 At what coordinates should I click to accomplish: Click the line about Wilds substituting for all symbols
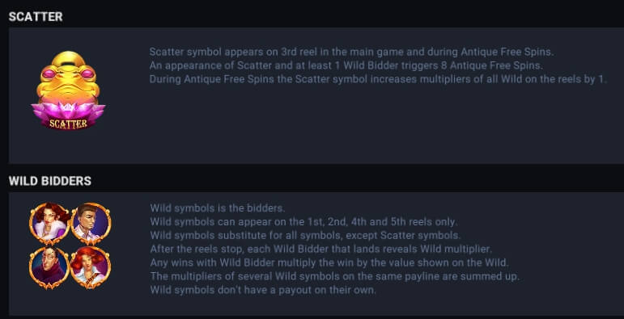[306, 235]
